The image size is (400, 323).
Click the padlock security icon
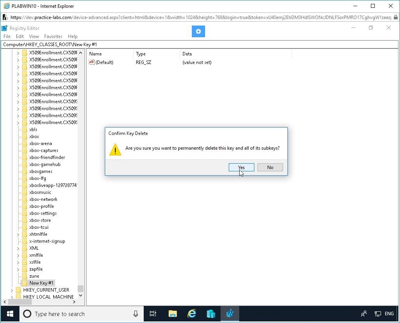click(x=396, y=17)
